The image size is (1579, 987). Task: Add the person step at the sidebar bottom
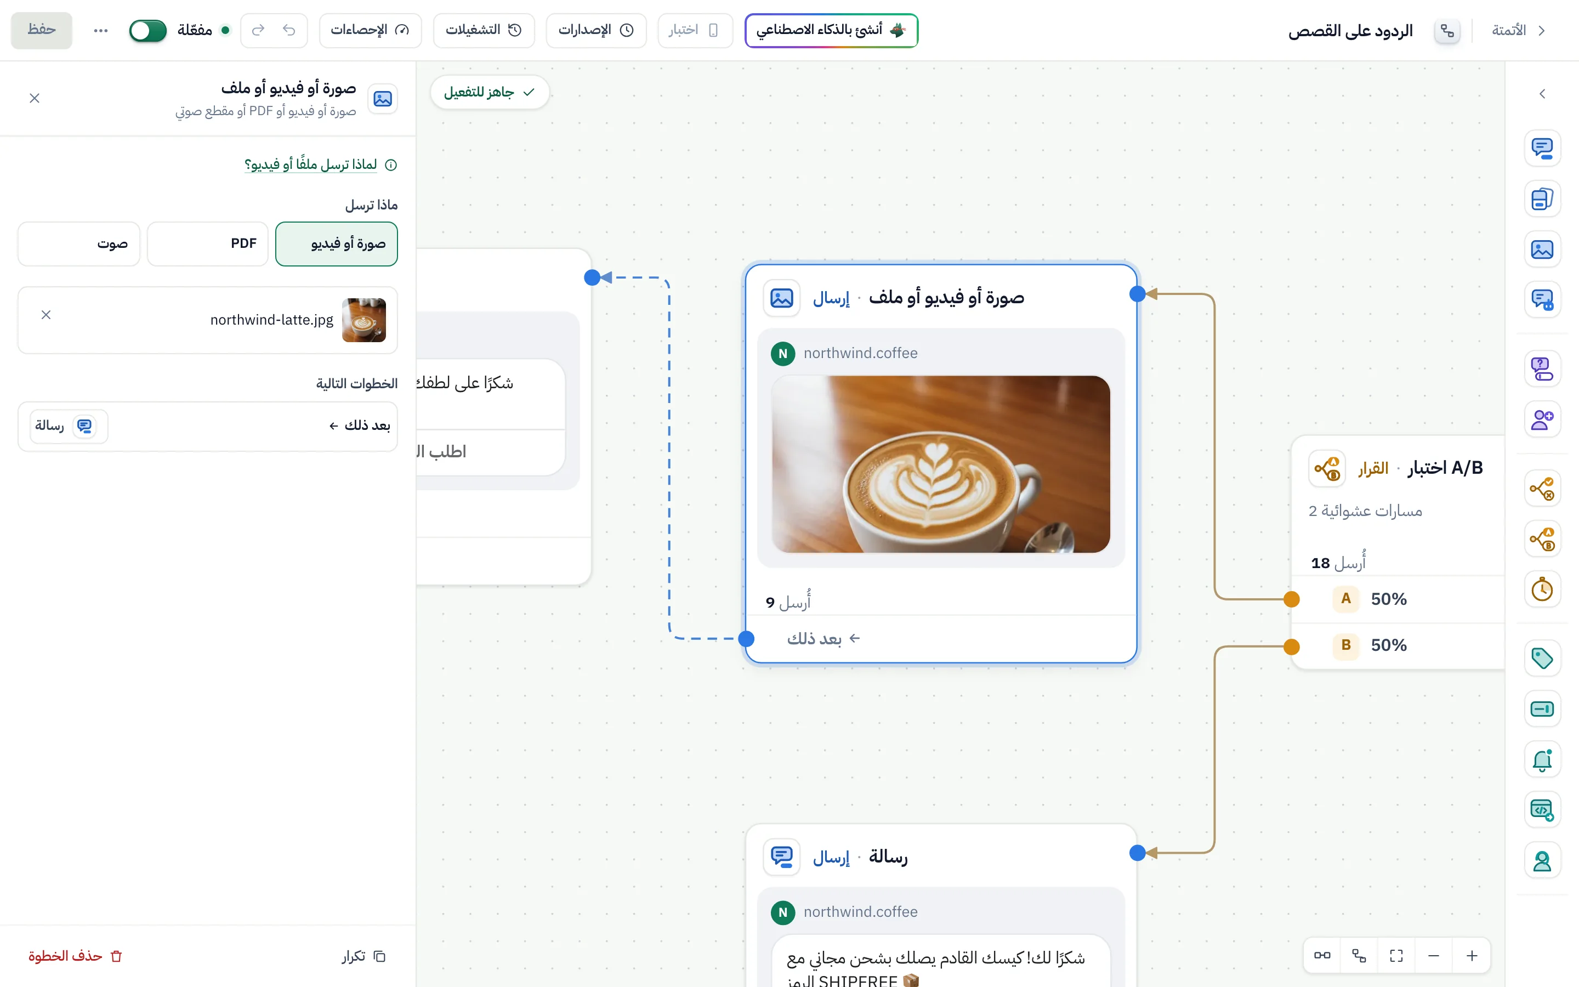click(x=1542, y=861)
